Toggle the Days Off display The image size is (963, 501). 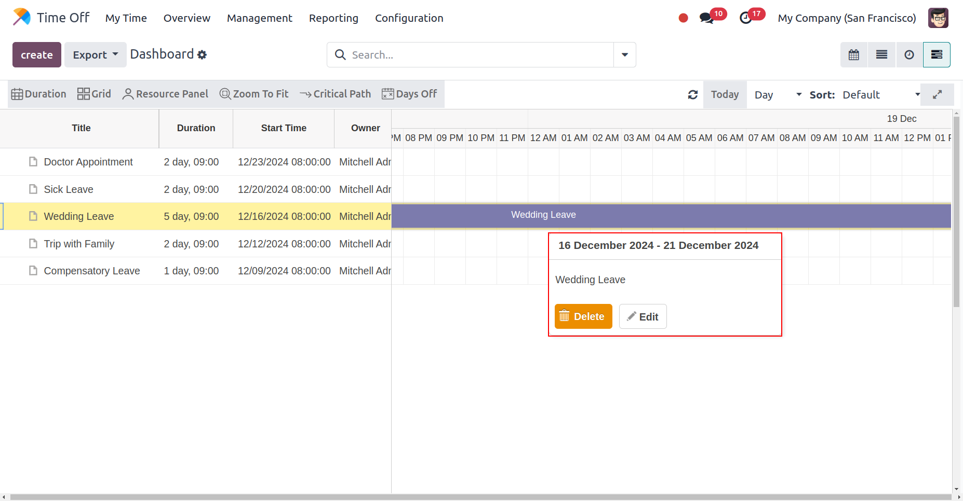(409, 94)
